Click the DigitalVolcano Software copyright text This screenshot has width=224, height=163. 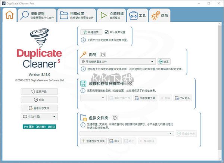click(x=40, y=80)
